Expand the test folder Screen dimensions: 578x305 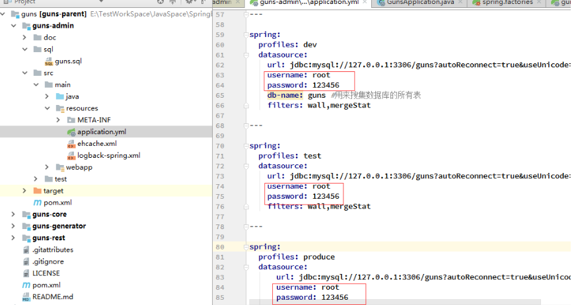tap(36, 179)
